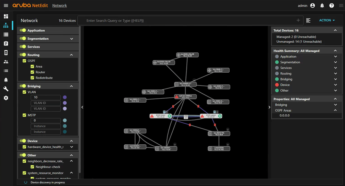Uncheck the Redistribute checkbox
345x186 pixels.
tap(32, 78)
